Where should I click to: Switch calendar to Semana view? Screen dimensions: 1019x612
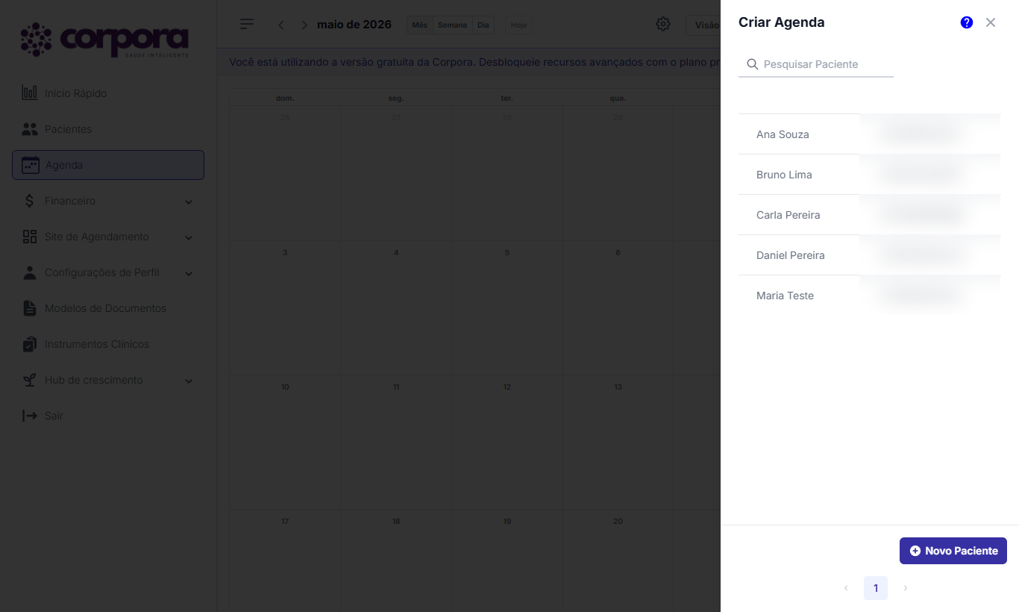(452, 25)
